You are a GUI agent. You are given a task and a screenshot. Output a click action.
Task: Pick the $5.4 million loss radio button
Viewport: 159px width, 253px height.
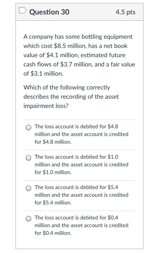click(28, 188)
